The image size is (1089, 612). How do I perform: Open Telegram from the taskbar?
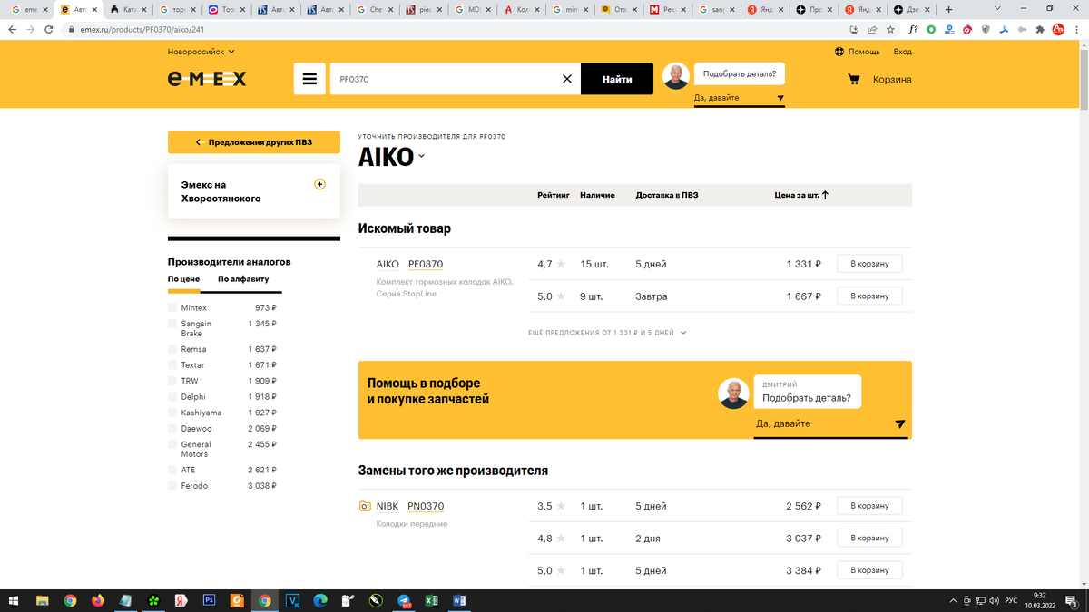404,600
